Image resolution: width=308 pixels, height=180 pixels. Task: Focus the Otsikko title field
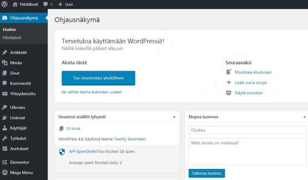pos(247,130)
